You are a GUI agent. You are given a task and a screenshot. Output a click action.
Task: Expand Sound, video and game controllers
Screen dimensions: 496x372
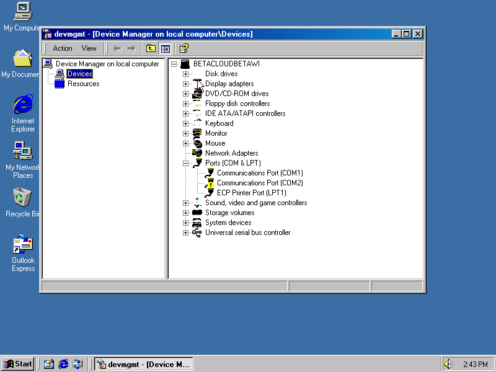click(x=185, y=203)
